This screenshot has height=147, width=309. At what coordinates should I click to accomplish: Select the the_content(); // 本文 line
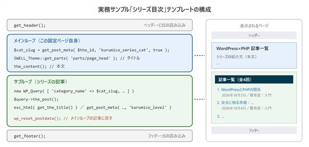pyautogui.click(x=39, y=66)
